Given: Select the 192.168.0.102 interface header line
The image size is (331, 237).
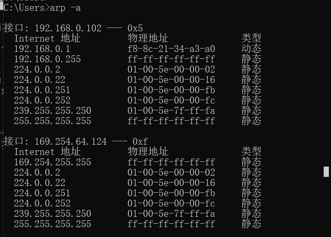Looking at the screenshot, I should (73, 28).
